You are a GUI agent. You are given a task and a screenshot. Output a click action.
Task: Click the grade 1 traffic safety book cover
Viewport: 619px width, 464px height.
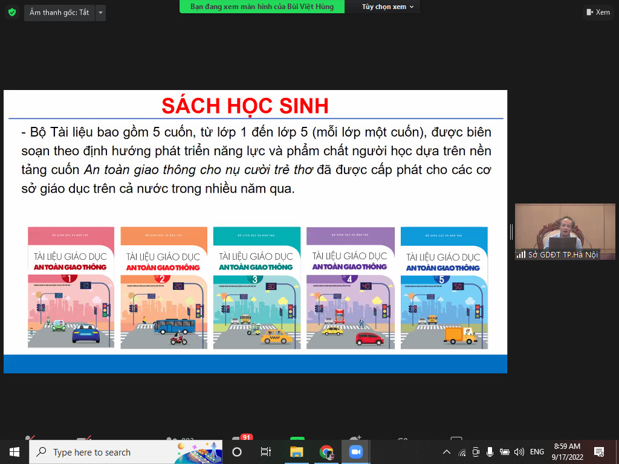pos(71,288)
